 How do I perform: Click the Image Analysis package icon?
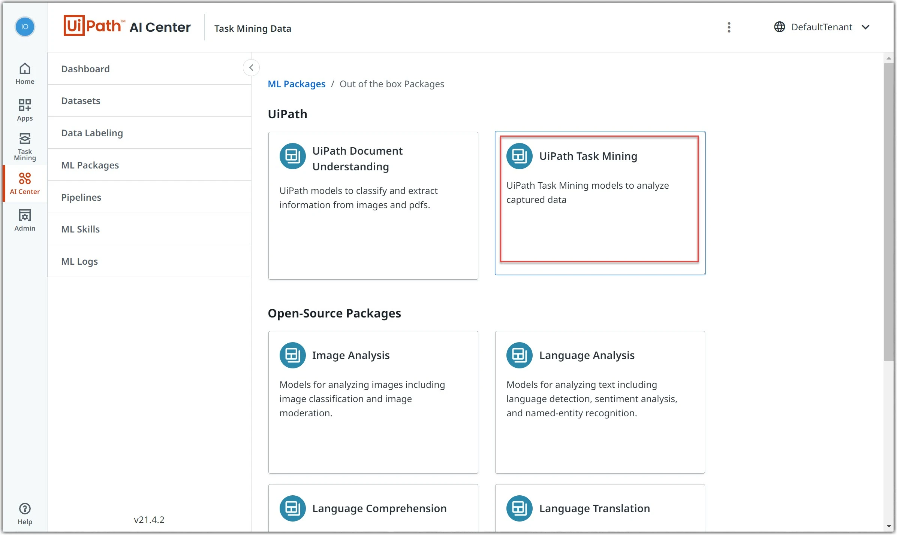[292, 355]
